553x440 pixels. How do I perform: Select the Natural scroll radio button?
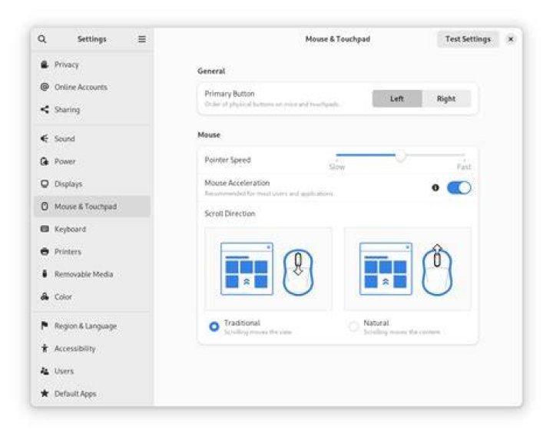coord(353,327)
